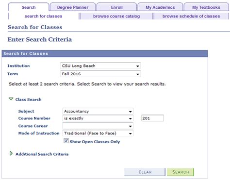Open the Institution dropdown

point(100,66)
